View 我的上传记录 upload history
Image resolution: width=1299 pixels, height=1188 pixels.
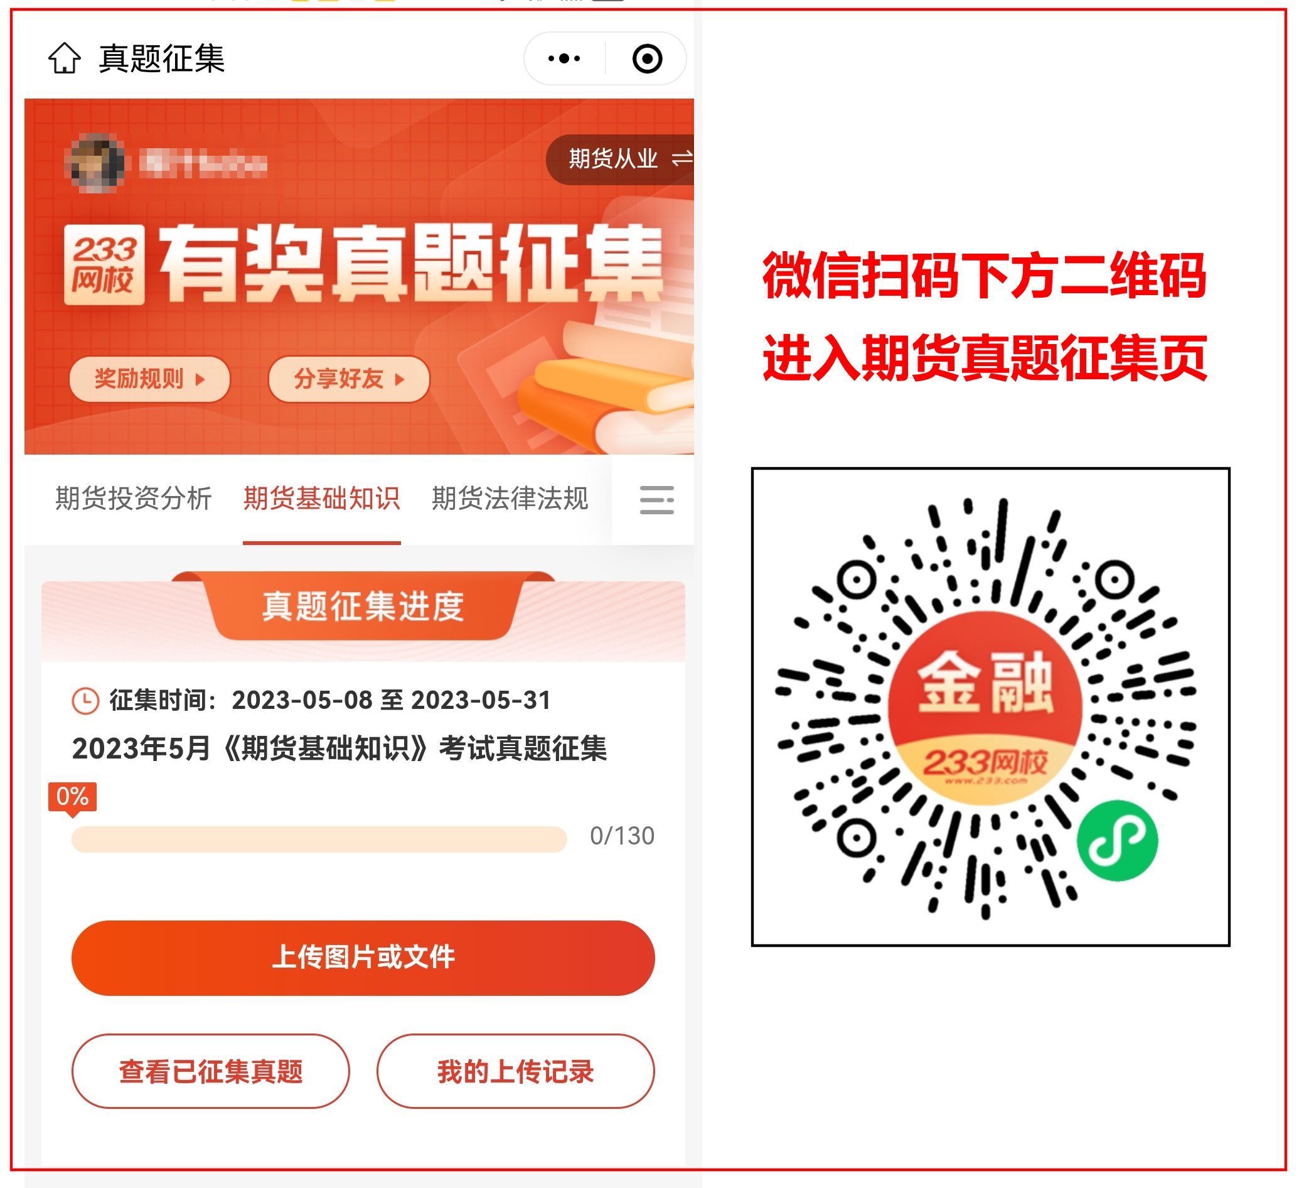click(515, 1071)
